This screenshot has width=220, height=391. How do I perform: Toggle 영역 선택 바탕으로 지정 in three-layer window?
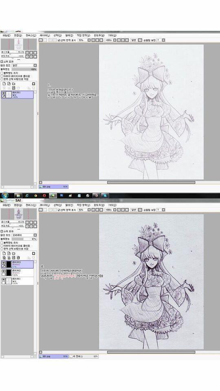2,249
